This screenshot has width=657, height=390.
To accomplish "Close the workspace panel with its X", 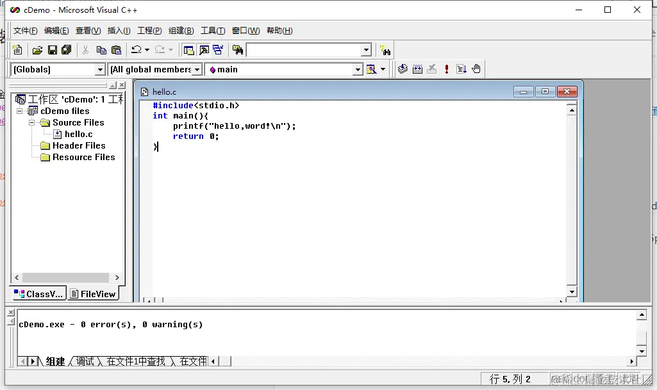I will 122,85.
